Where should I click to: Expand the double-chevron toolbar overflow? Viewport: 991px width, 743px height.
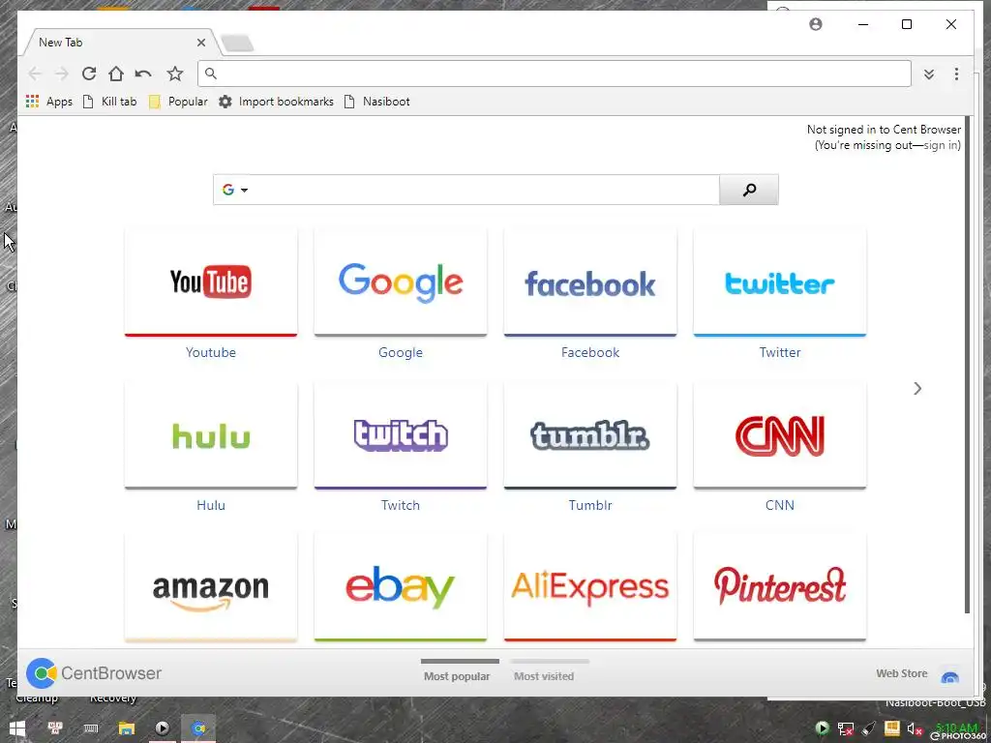pos(928,74)
